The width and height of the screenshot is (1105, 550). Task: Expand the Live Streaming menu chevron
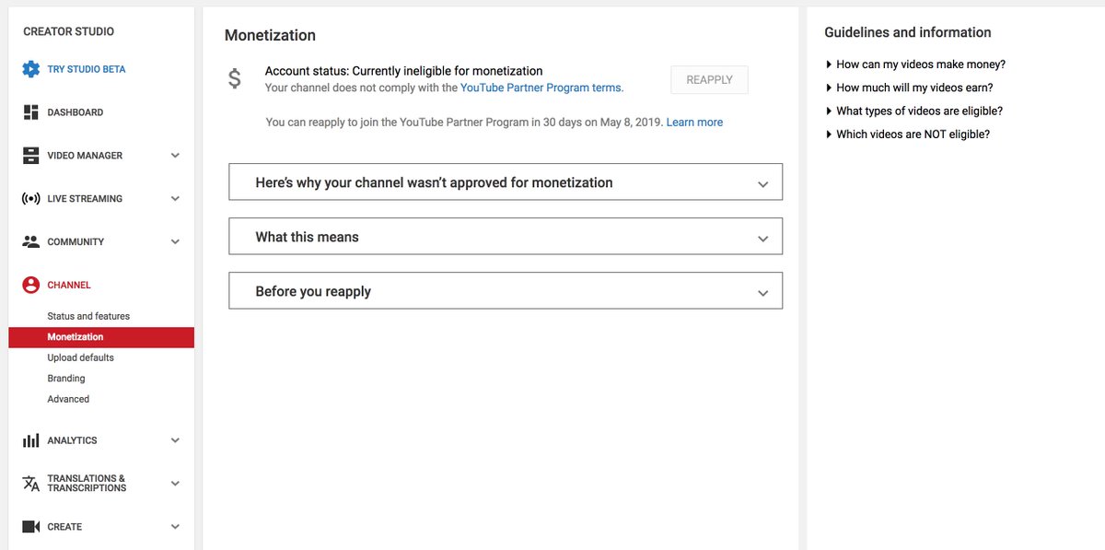coord(175,199)
